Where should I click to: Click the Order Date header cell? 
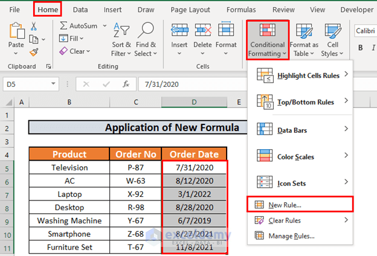tap(194, 154)
